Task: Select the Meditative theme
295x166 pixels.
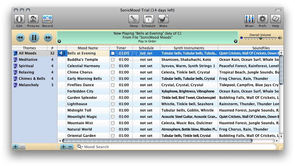Action: 28,60
